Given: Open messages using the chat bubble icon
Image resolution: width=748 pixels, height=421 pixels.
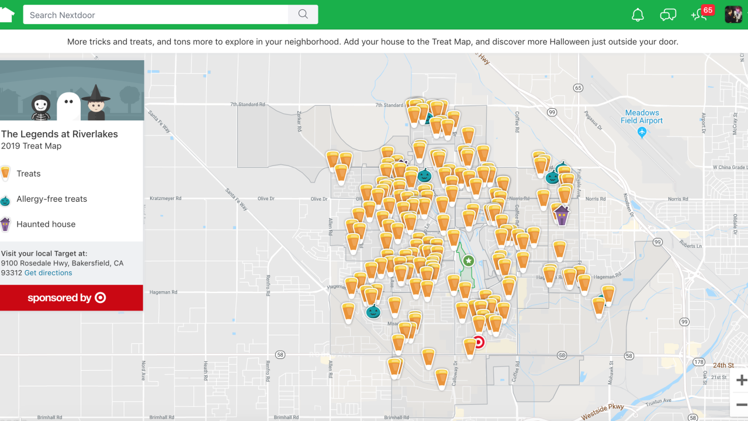Looking at the screenshot, I should point(668,15).
